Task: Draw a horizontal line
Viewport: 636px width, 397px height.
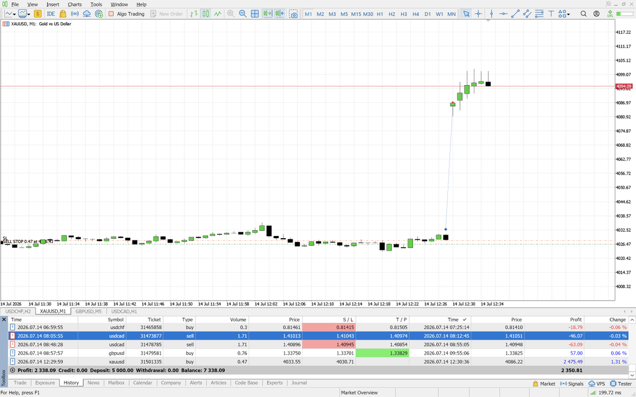Action: click(x=503, y=14)
